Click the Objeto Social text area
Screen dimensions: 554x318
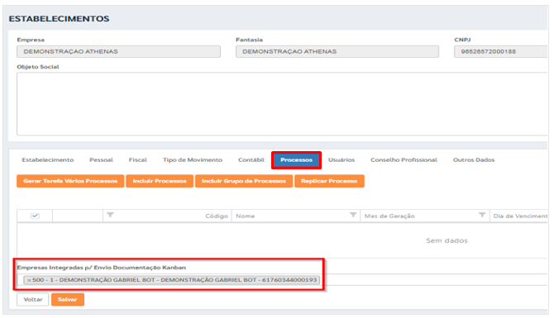[282, 104]
